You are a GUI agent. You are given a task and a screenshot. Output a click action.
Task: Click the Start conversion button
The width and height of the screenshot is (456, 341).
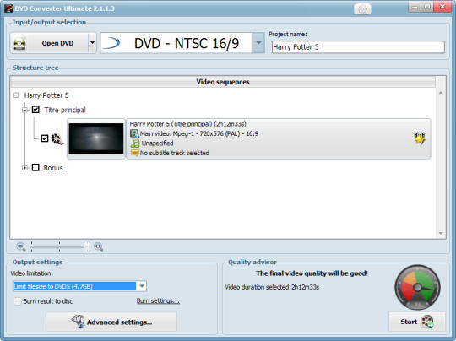417,322
